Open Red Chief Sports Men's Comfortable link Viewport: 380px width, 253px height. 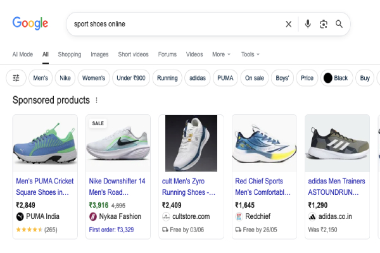point(263,187)
